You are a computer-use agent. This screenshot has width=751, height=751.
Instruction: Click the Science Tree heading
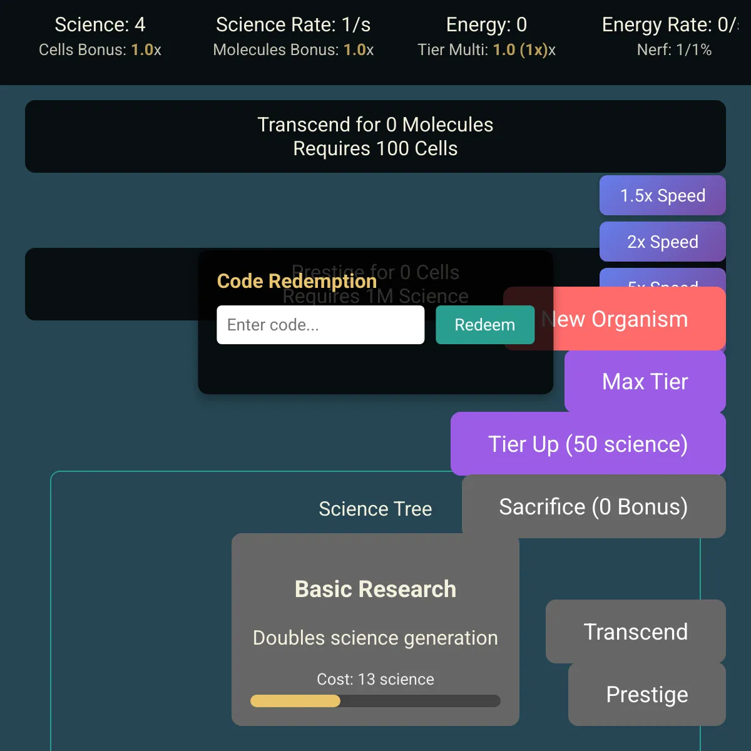(x=375, y=509)
